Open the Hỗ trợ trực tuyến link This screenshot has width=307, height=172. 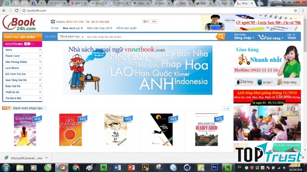[126, 28]
